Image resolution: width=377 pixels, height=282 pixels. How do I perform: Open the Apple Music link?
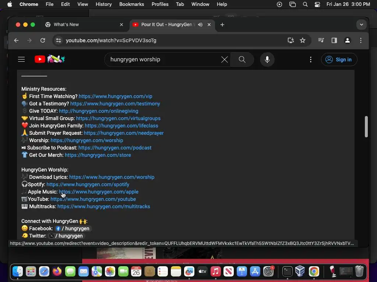click(x=99, y=192)
